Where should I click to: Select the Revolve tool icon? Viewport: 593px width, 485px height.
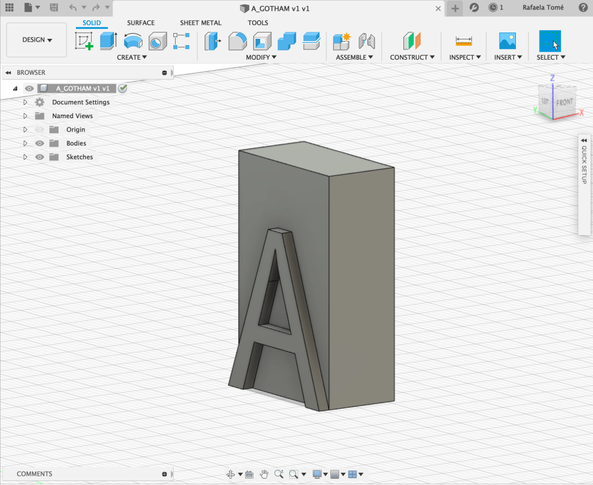point(133,41)
